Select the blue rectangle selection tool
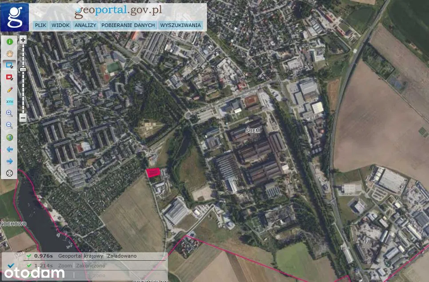Screen dimensions: 429x282 tap(10, 66)
